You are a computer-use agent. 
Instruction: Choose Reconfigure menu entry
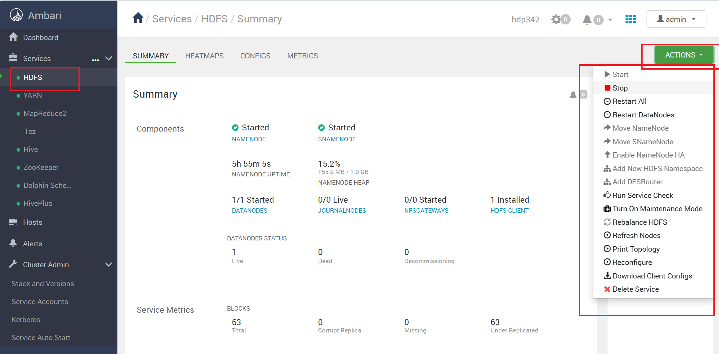tap(653, 262)
